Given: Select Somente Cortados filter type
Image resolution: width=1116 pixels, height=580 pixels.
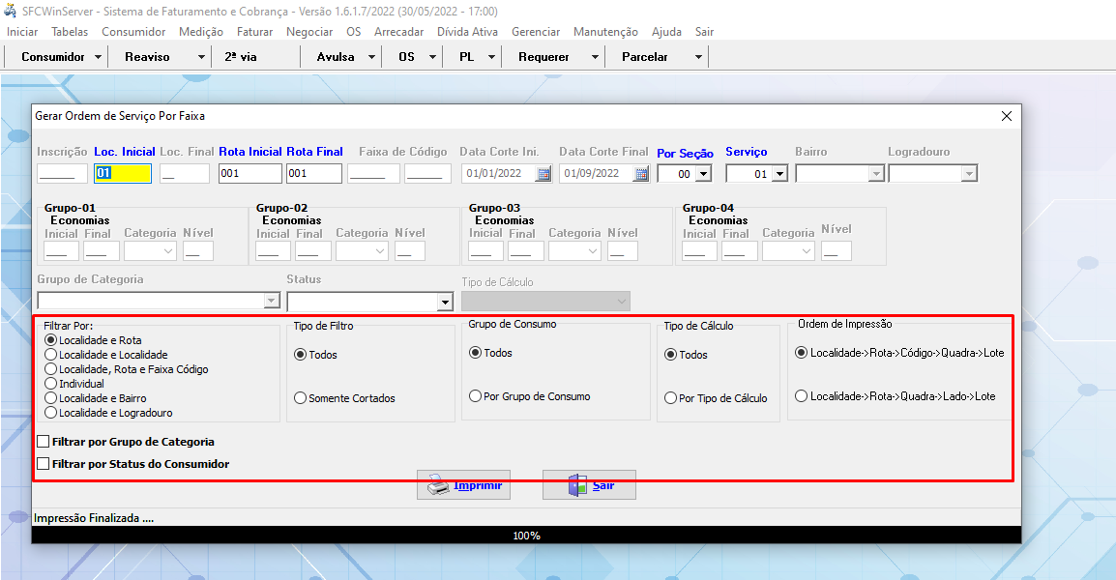Looking at the screenshot, I should (x=301, y=398).
